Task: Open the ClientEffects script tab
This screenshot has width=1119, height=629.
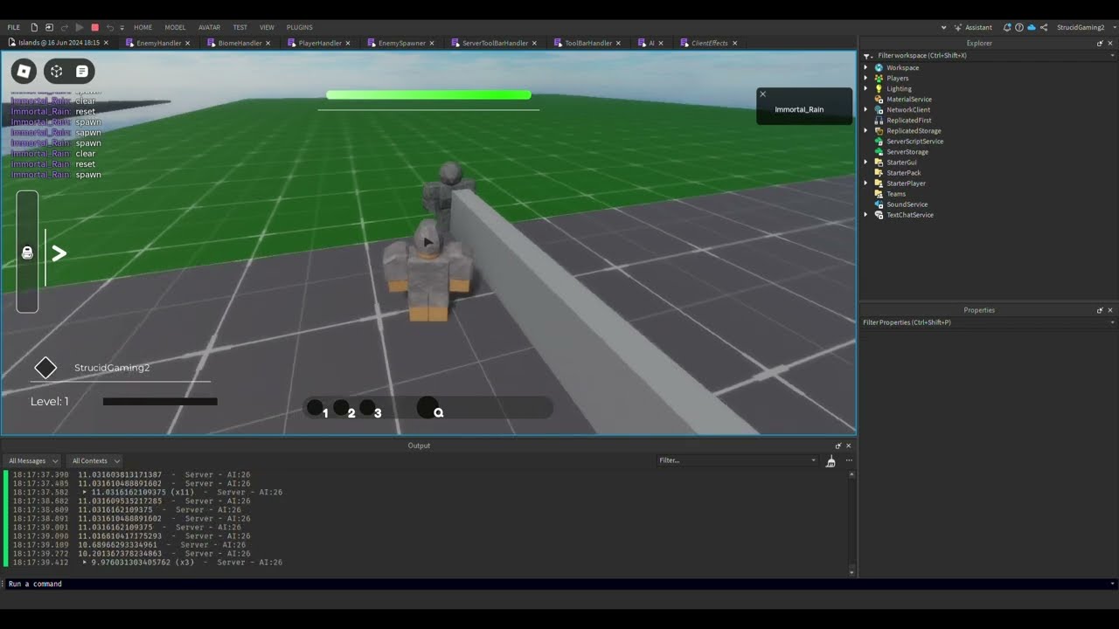Action: [709, 43]
